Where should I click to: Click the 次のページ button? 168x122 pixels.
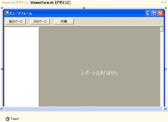point(40,21)
